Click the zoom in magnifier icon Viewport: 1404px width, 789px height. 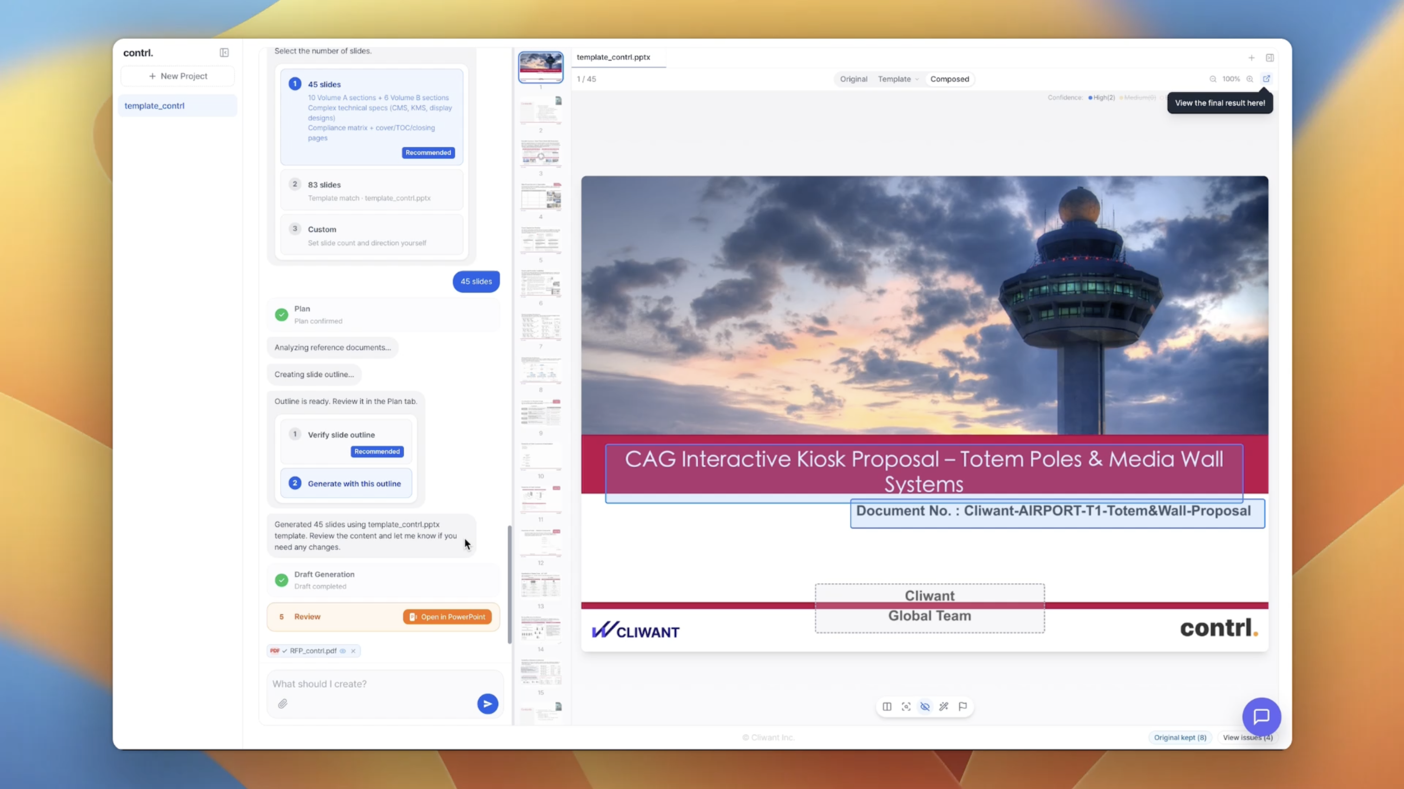[1250, 79]
